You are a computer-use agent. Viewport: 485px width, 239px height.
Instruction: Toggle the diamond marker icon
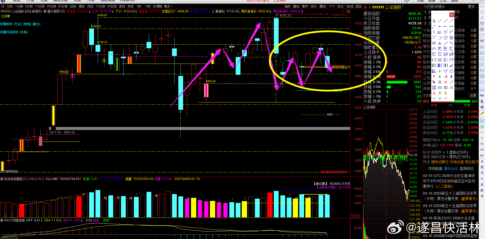(343, 12)
